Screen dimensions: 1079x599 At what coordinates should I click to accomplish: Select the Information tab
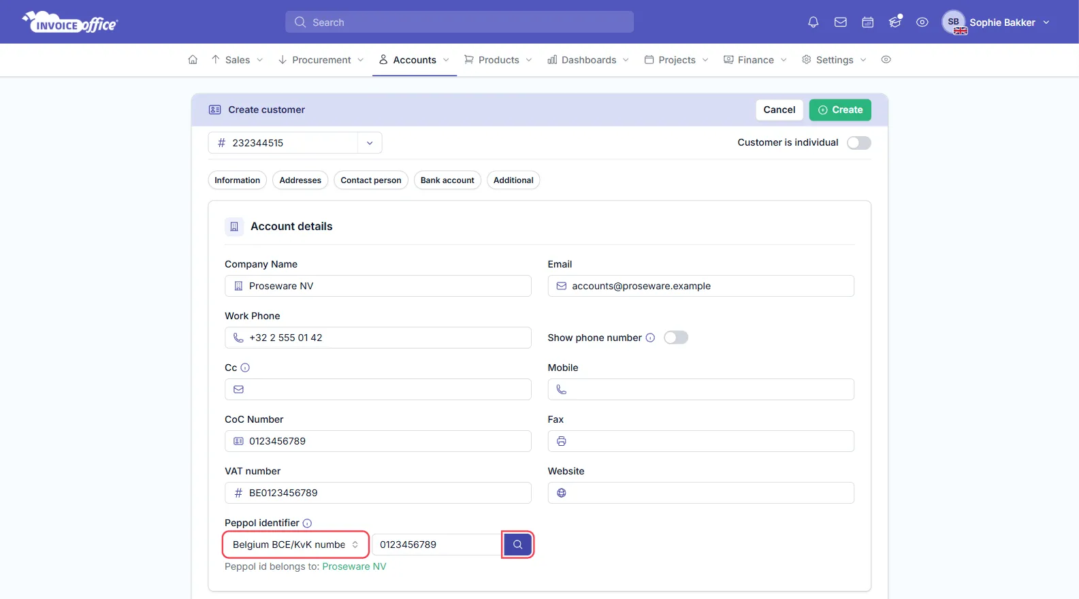click(238, 180)
